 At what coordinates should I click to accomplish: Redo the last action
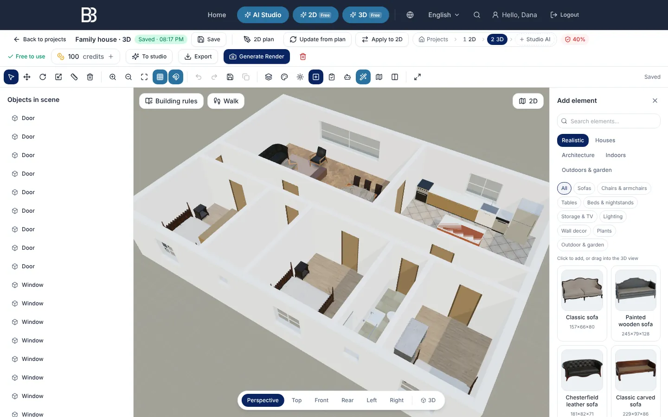tap(214, 77)
